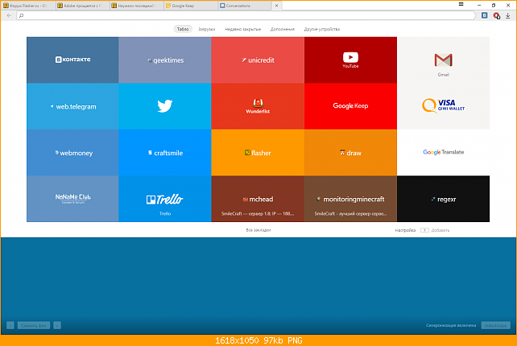Switch to the Неужели последний tab

click(137, 6)
